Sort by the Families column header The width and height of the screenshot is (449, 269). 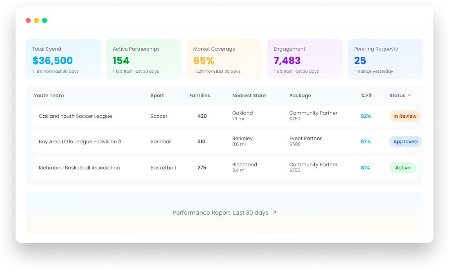click(200, 96)
